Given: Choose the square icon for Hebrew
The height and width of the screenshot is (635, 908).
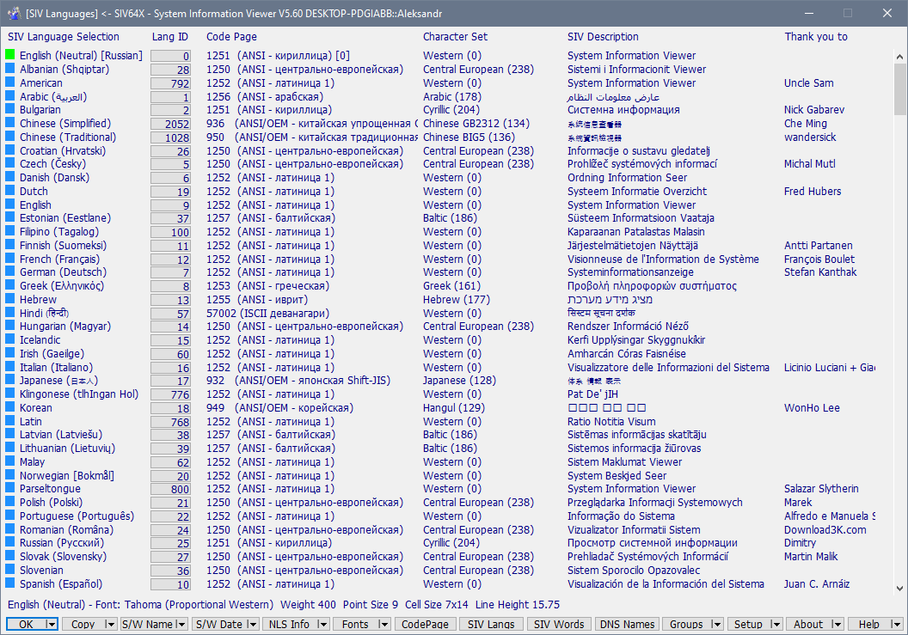Looking at the screenshot, I should (x=9, y=299).
